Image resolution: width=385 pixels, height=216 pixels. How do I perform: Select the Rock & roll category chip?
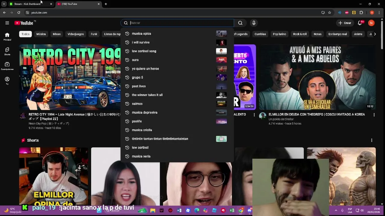pyautogui.click(x=300, y=34)
